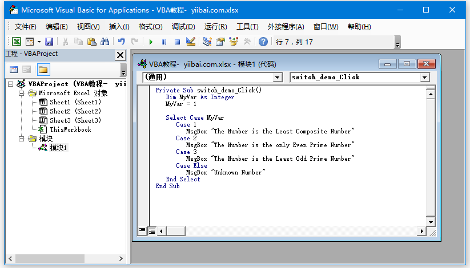Pause execution with the Break icon
The width and height of the screenshot is (470, 268).
click(x=164, y=42)
